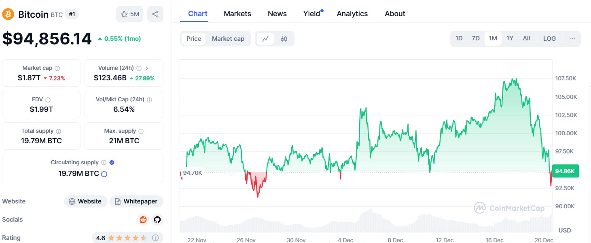Click the star watchlist button showing 5M
This screenshot has height=243, width=591.
130,14
